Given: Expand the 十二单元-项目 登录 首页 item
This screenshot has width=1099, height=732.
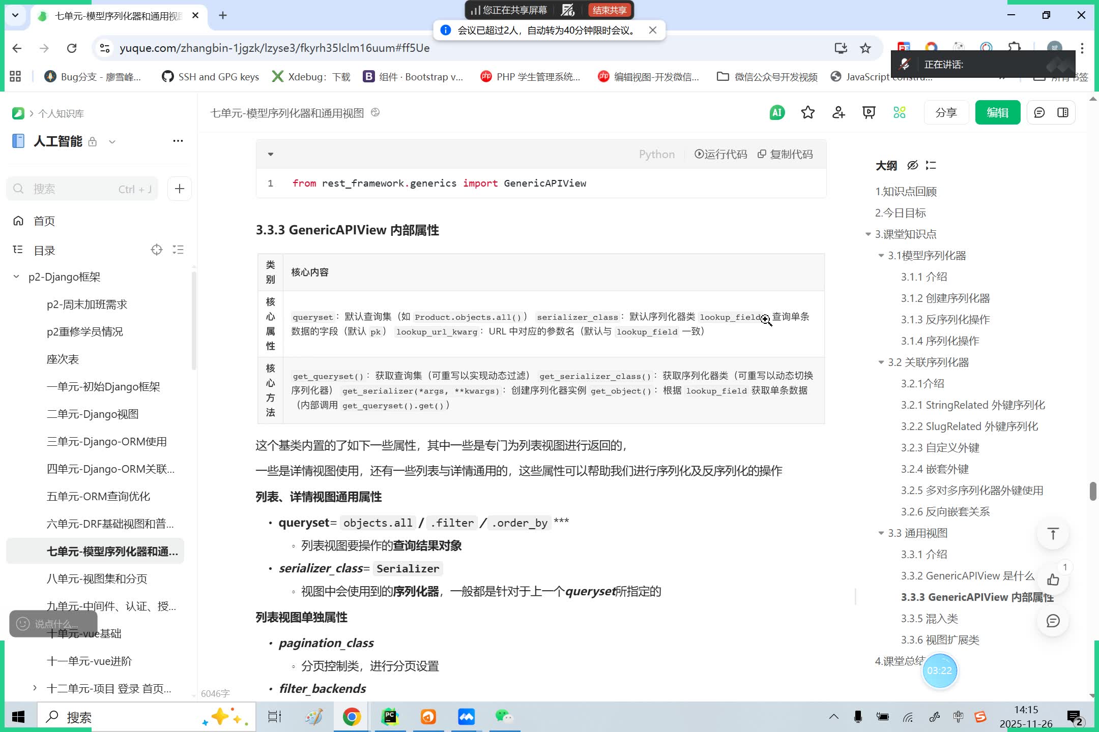Looking at the screenshot, I should click(35, 688).
